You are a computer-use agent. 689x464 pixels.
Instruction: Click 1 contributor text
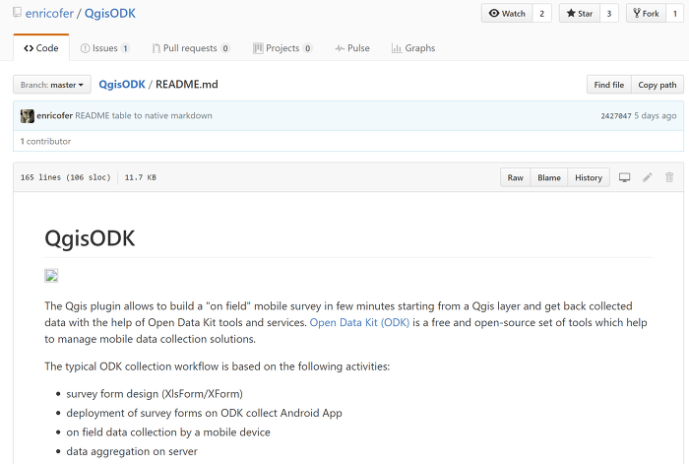point(45,141)
